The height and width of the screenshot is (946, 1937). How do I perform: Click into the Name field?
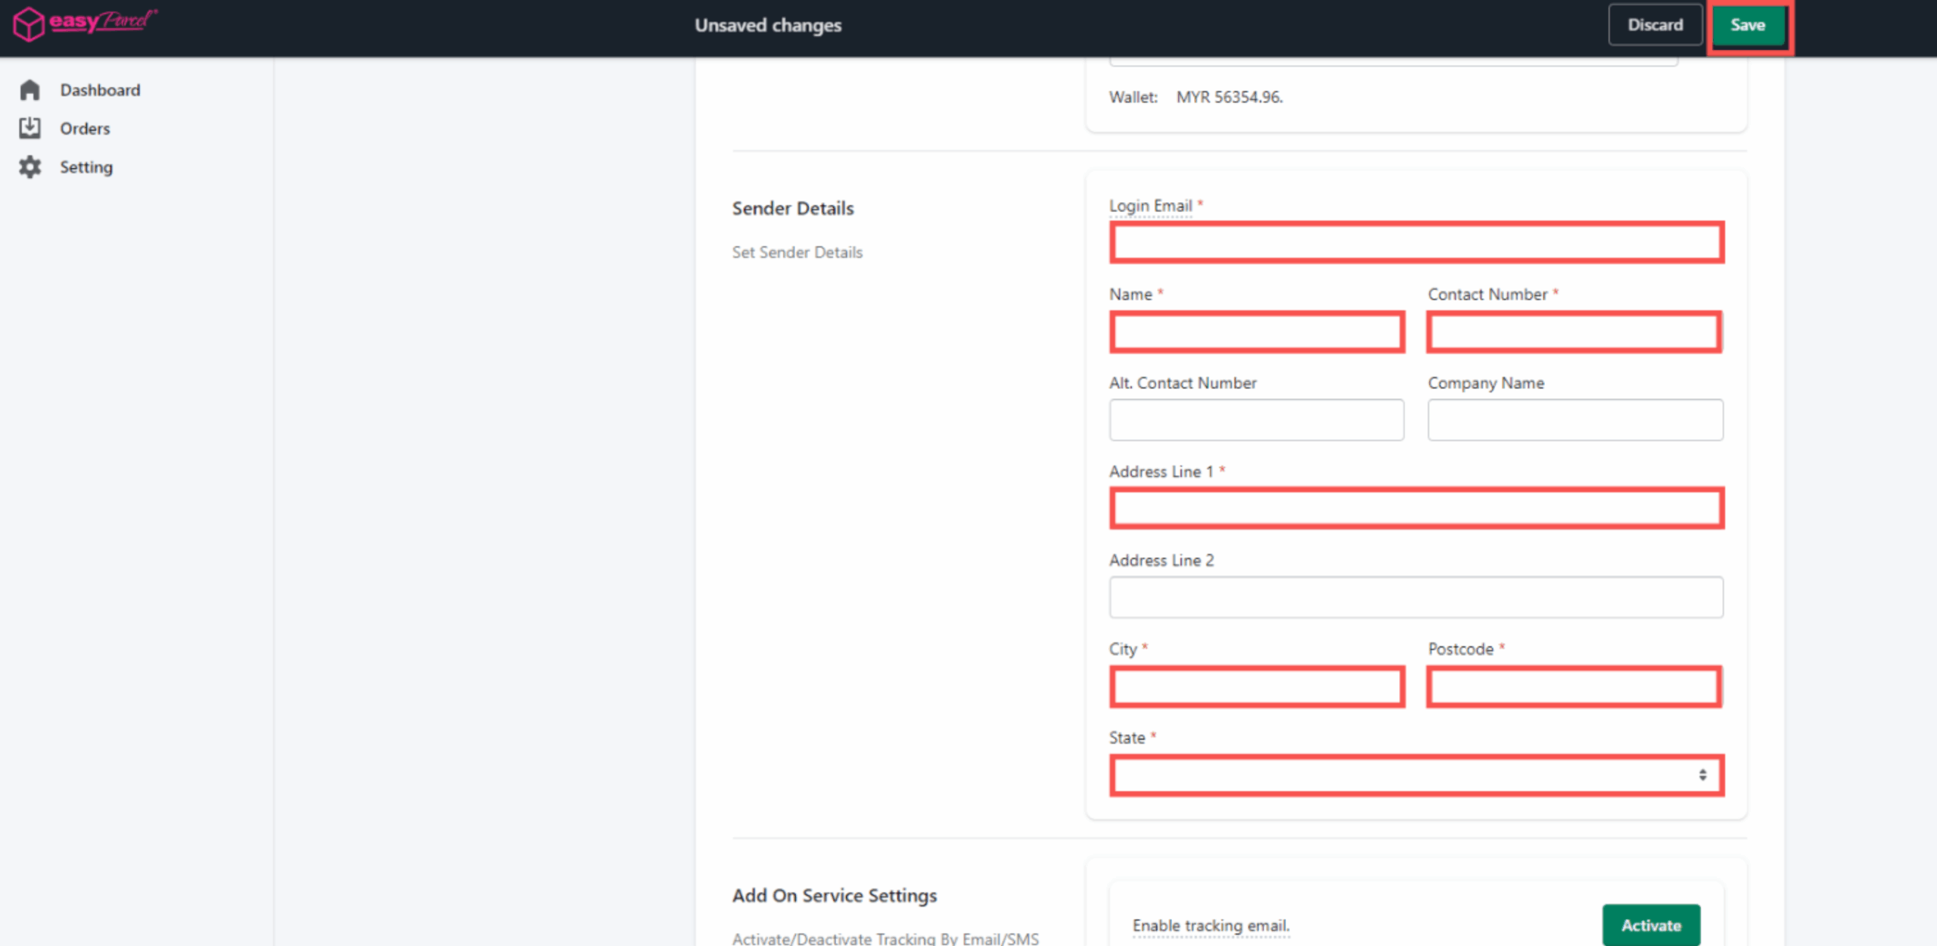pyautogui.click(x=1257, y=331)
